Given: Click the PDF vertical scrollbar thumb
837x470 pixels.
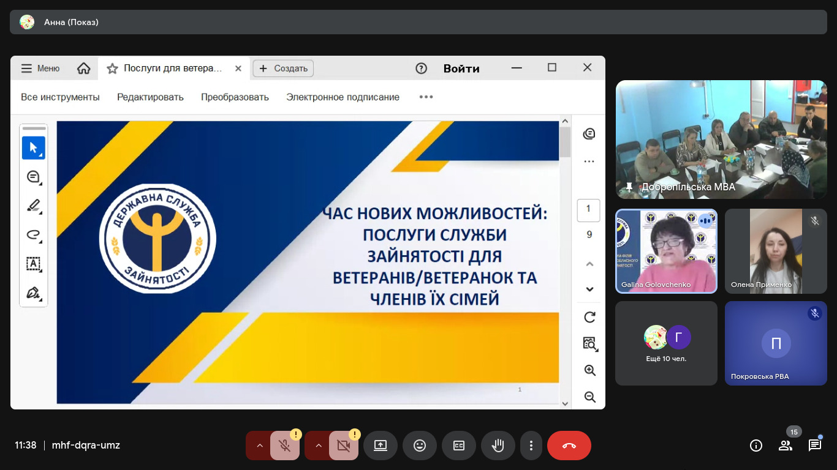Looking at the screenshot, I should [564, 142].
